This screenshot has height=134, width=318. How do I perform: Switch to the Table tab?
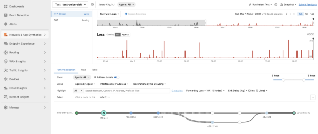coord(94,70)
